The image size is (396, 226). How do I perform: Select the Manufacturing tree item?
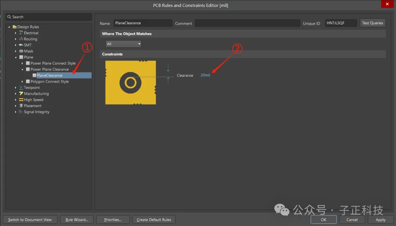click(36, 94)
